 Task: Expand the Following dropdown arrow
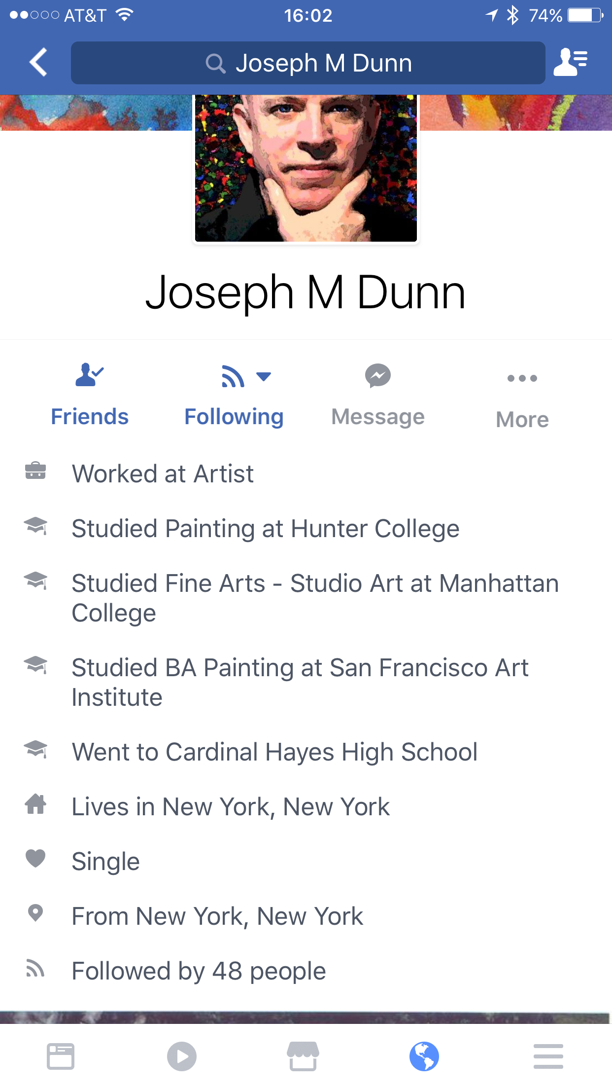coord(264,377)
